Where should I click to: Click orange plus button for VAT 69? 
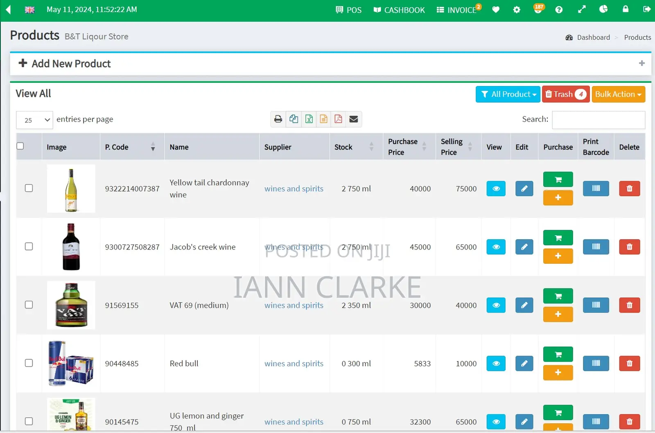558,314
